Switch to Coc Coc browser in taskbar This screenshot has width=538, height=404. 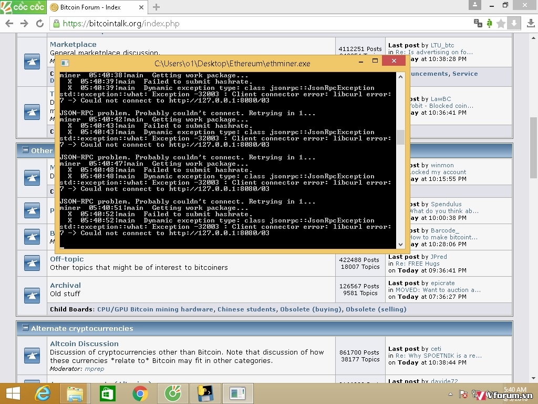click(x=172, y=393)
